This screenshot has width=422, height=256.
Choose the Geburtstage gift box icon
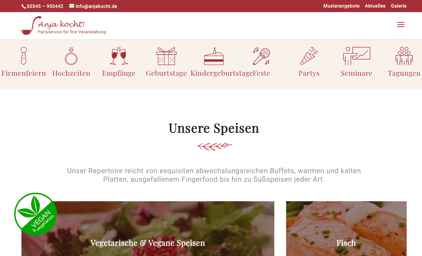166,56
